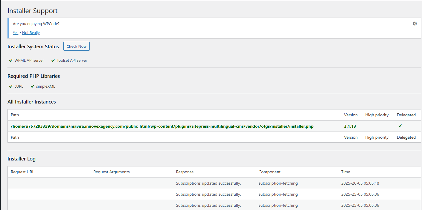Click the simpleXML library label
422x210 pixels.
coord(46,87)
